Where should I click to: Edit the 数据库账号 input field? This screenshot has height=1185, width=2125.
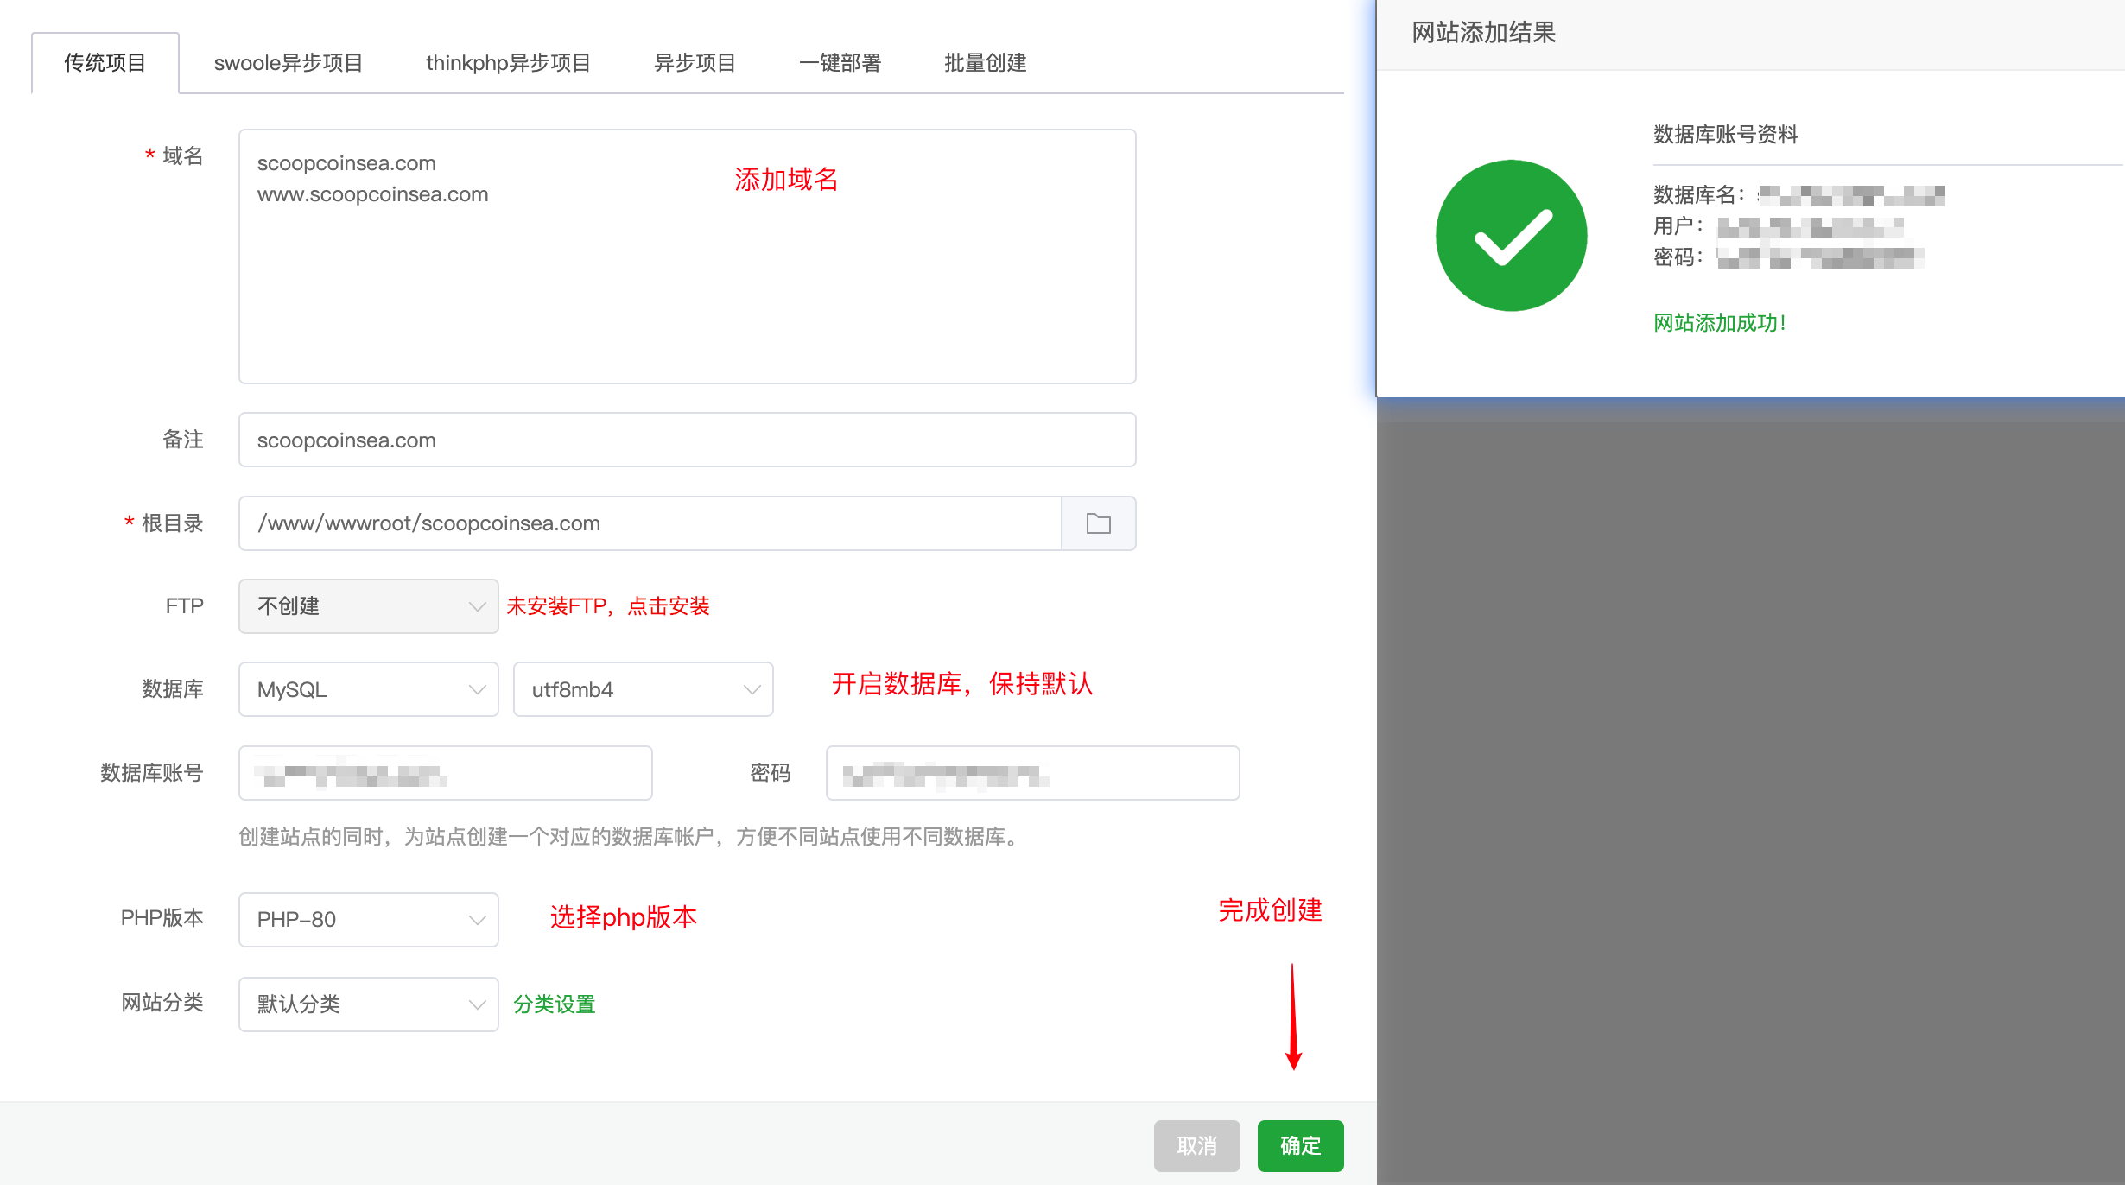coord(446,773)
